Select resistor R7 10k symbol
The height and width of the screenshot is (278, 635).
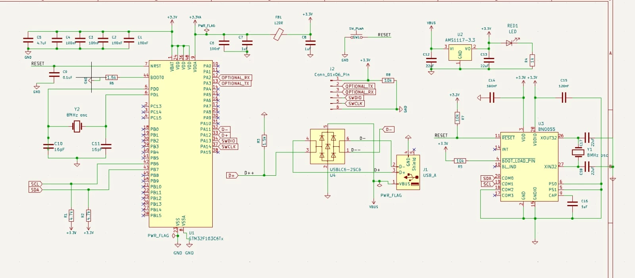pyautogui.click(x=457, y=118)
